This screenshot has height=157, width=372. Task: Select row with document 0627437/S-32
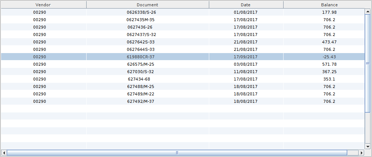click(141, 35)
